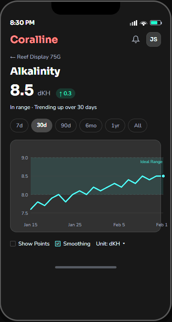Open notifications via the bell icon
This screenshot has width=172, height=322.
(x=136, y=39)
